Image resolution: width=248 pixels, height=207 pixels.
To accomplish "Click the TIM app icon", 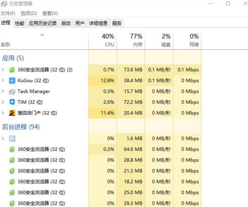I will [x=12, y=102].
